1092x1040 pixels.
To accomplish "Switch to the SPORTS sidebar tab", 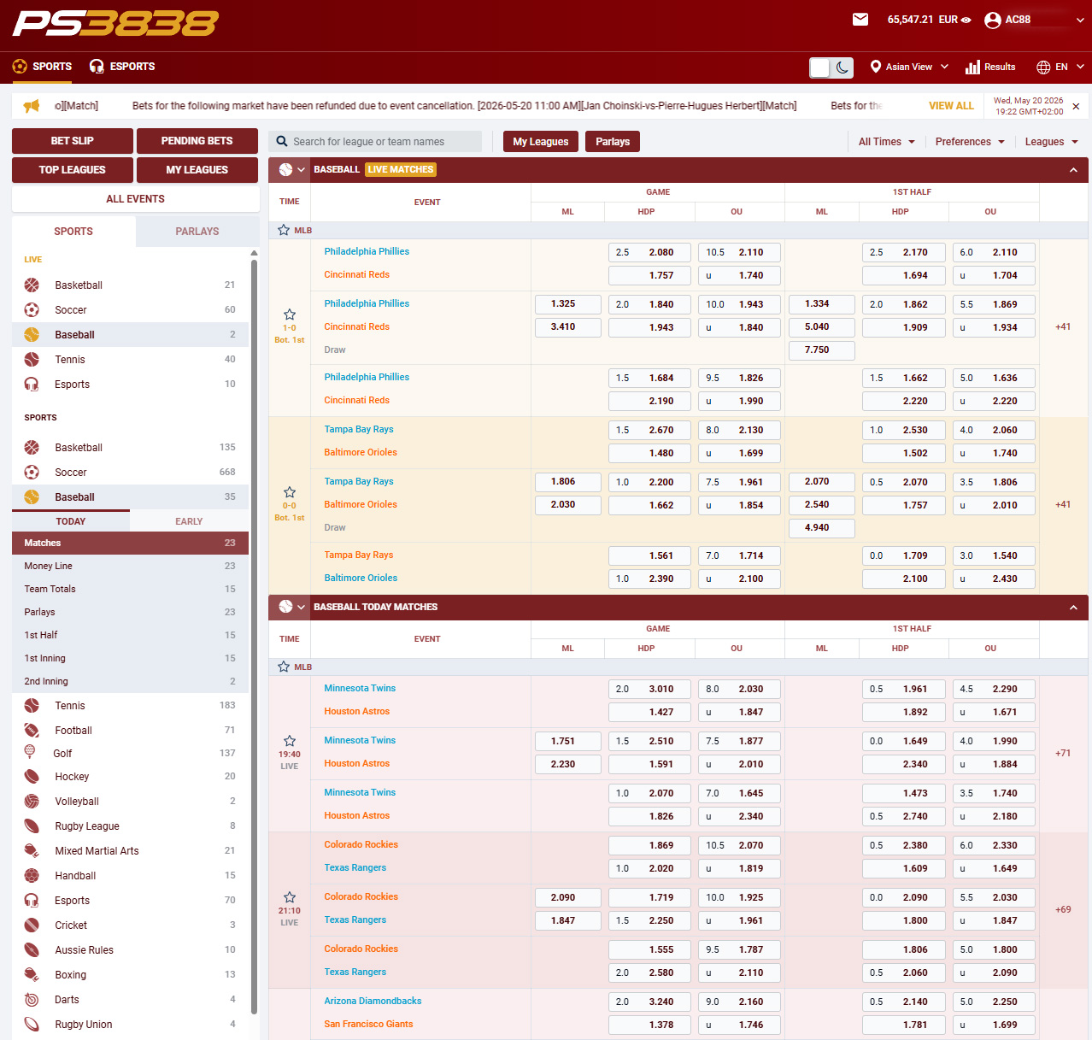I will [x=73, y=232].
